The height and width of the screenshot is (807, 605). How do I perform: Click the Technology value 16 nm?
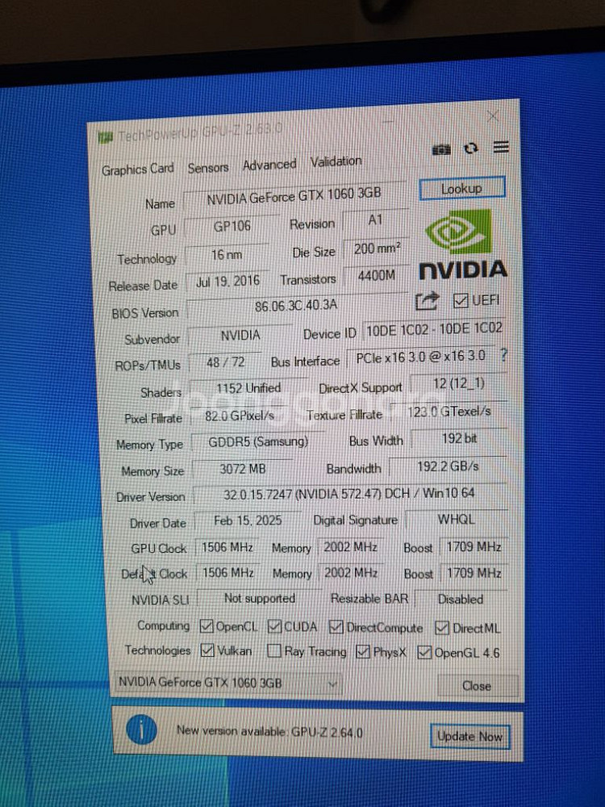point(227,254)
